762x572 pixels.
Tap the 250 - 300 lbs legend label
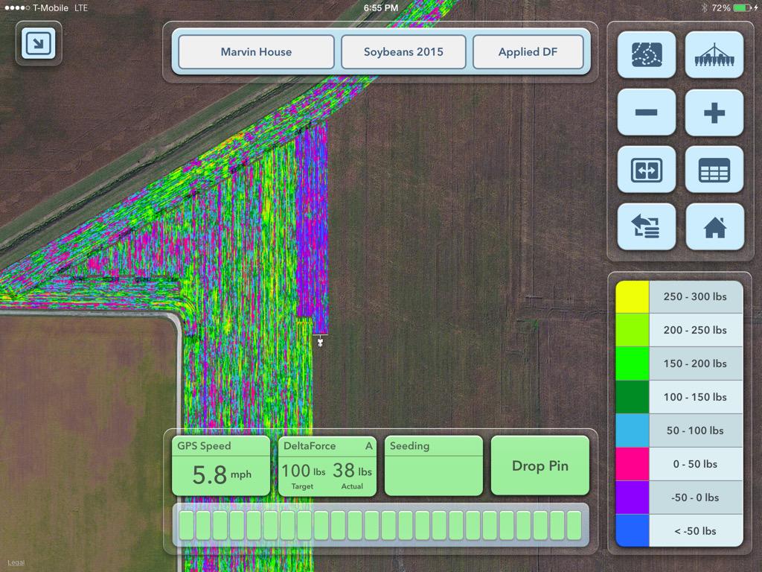(x=695, y=296)
